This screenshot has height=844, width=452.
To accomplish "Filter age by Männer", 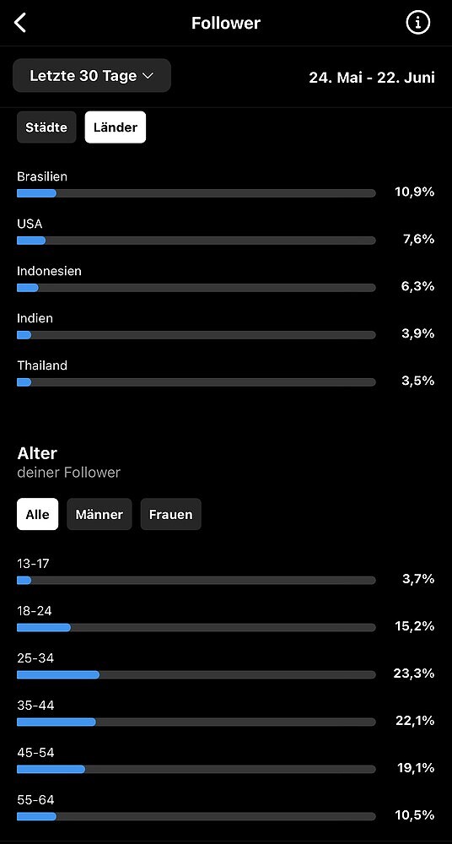I will click(99, 515).
